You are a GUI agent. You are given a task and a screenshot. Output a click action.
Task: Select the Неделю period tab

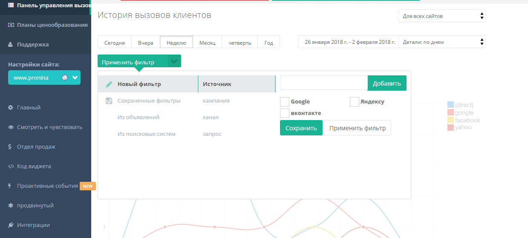(x=176, y=42)
